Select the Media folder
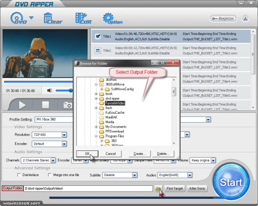 click(x=110, y=122)
